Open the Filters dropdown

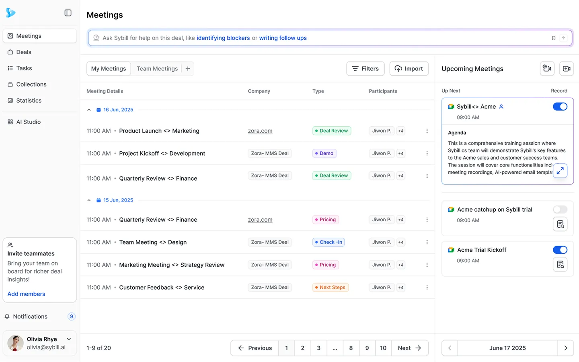tap(365, 69)
